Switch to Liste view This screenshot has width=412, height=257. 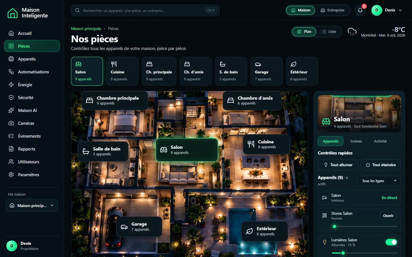coord(329,32)
